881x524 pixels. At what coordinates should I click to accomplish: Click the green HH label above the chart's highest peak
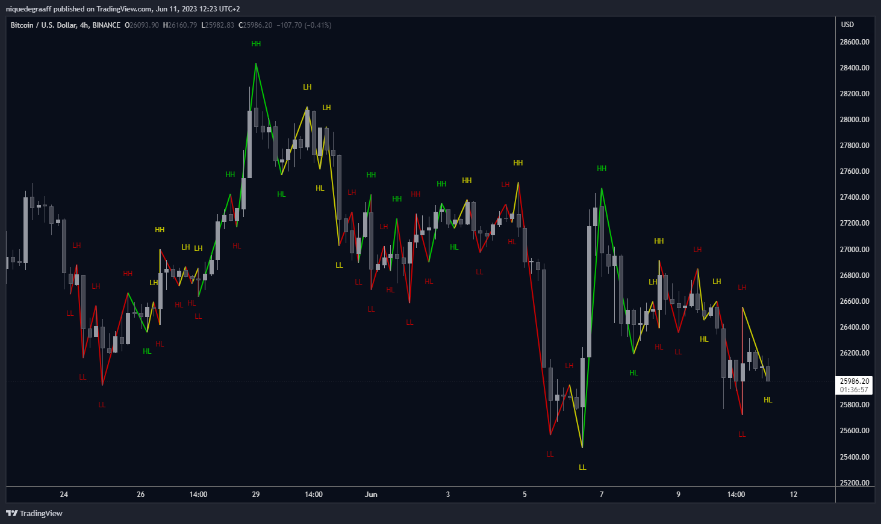tap(256, 44)
